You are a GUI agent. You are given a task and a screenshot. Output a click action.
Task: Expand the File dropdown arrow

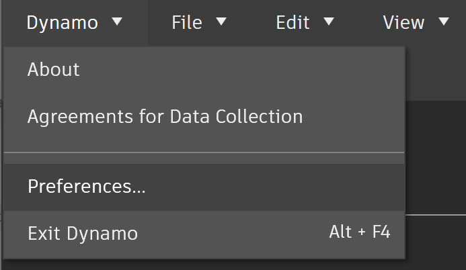pyautogui.click(x=221, y=22)
